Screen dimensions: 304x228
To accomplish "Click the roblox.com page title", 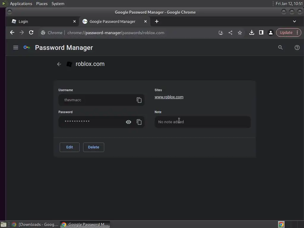I will 90,64.
